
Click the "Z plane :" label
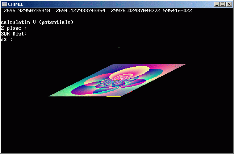pos(14,28)
